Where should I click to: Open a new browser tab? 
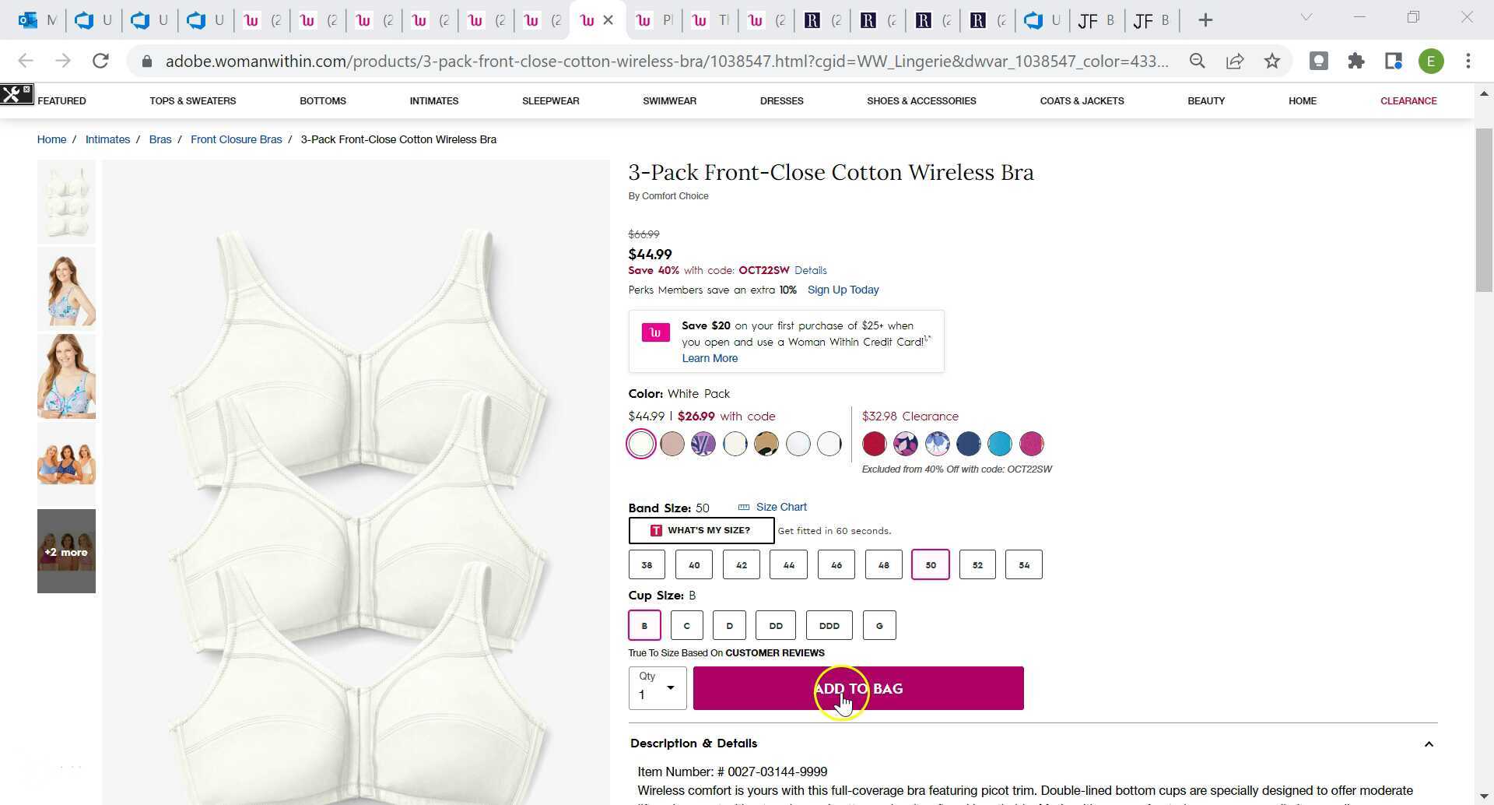[x=1205, y=20]
